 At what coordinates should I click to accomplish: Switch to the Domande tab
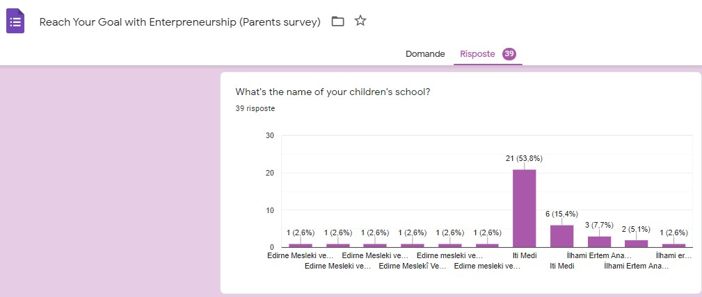point(425,54)
